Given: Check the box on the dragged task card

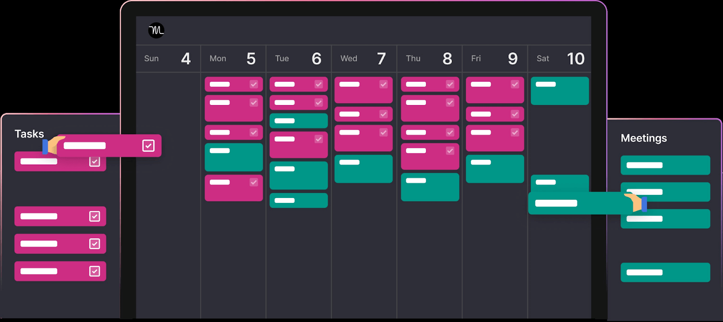Looking at the screenshot, I should tap(148, 146).
